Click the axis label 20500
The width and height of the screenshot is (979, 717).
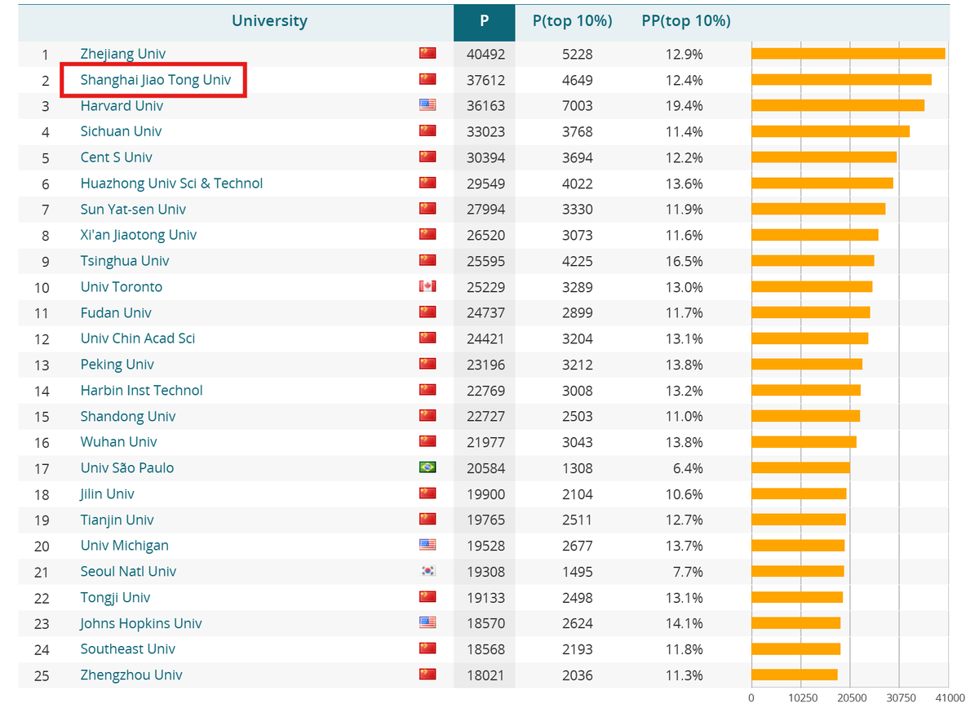[852, 698]
